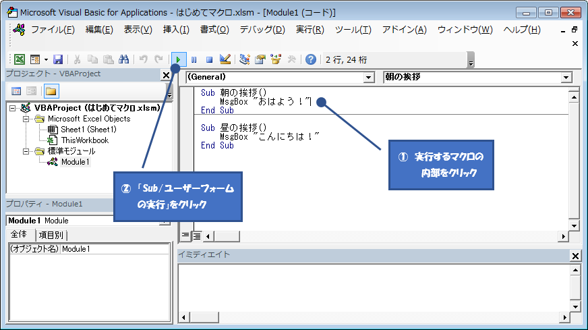
Task: Click the Insert UserForm toolbar icon
Action: 35,59
